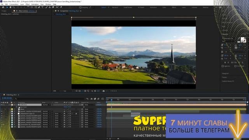
Task: Click the Home icon in the toolbar
Action: pyautogui.click(x=3, y=7)
